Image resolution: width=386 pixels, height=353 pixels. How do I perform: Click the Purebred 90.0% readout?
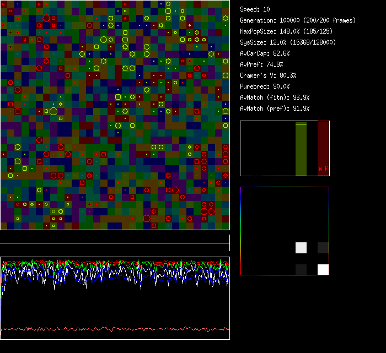265,86
